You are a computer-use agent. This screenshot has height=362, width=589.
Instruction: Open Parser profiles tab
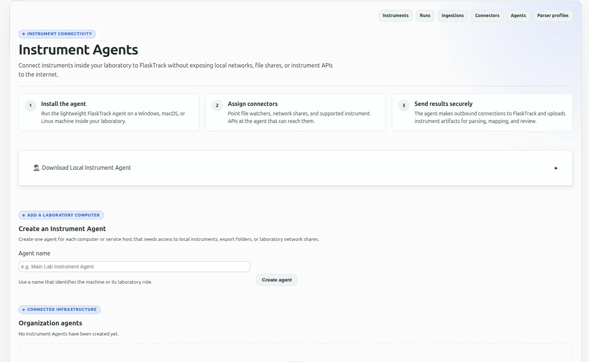pos(553,16)
